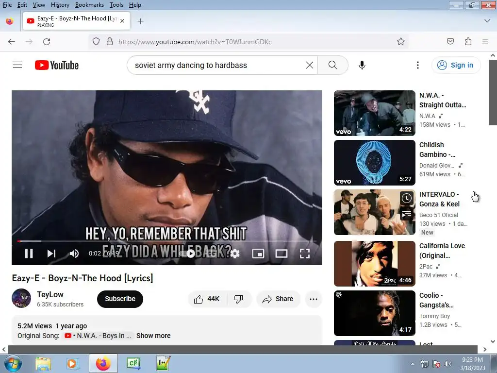497x373 pixels.
Task: Like the video thumbs up 44K
Action: [x=207, y=299]
